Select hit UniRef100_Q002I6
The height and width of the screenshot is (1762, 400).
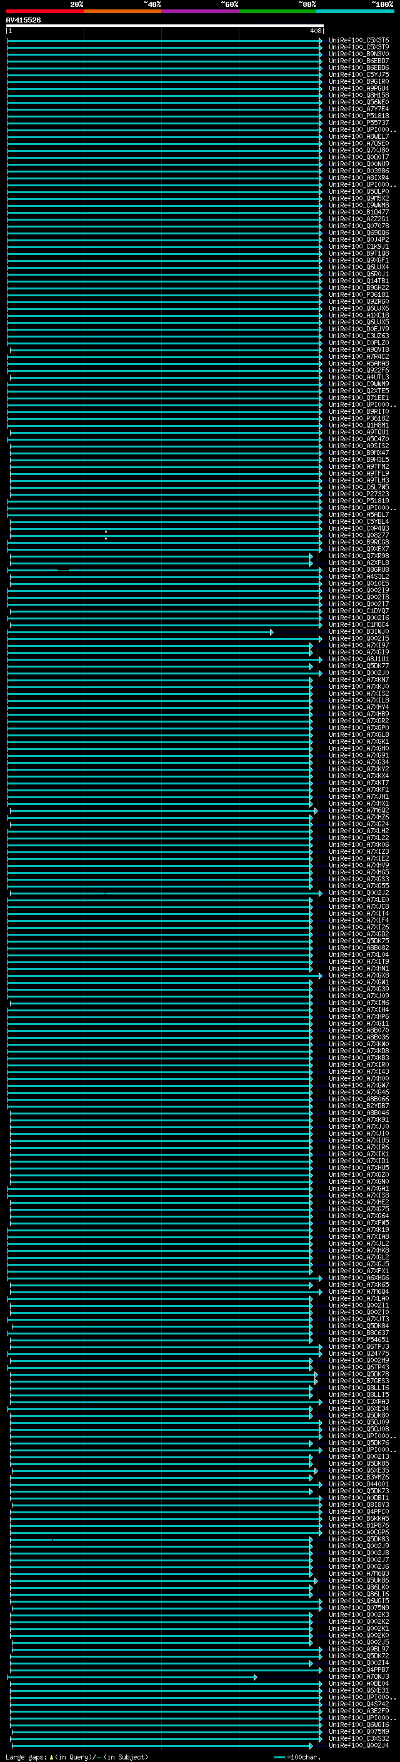pos(358,618)
